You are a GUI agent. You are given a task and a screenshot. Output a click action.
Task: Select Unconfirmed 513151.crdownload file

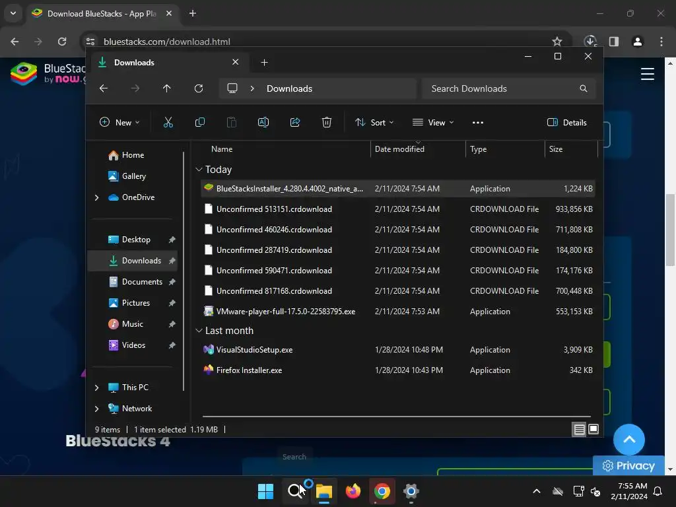[398, 209]
